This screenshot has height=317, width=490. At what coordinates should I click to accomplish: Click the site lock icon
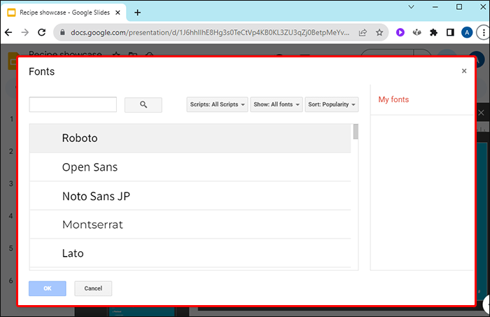[62, 32]
